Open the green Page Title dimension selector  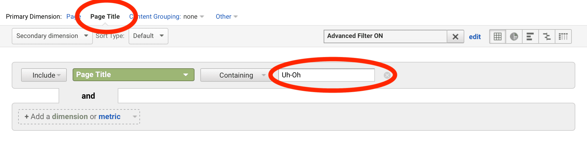pos(133,75)
